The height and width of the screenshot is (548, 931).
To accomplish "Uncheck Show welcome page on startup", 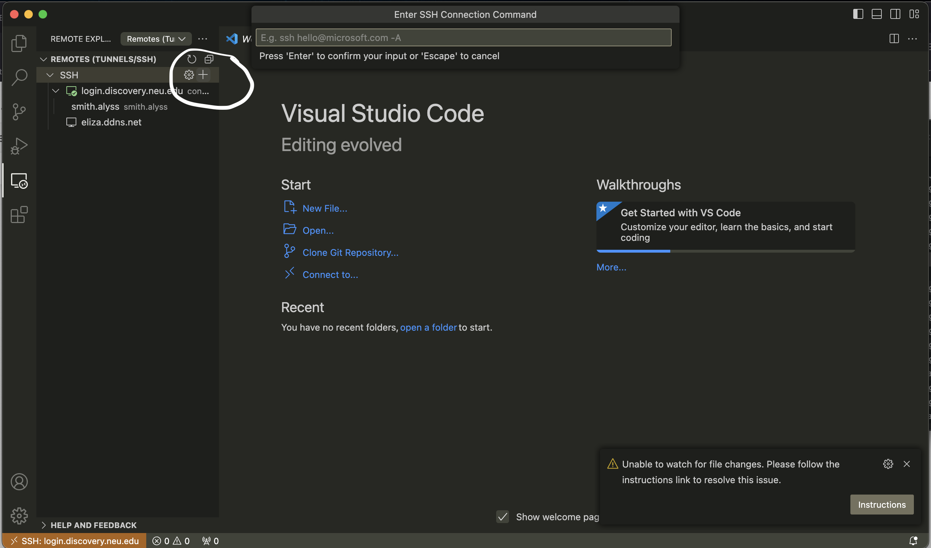I will (x=503, y=517).
